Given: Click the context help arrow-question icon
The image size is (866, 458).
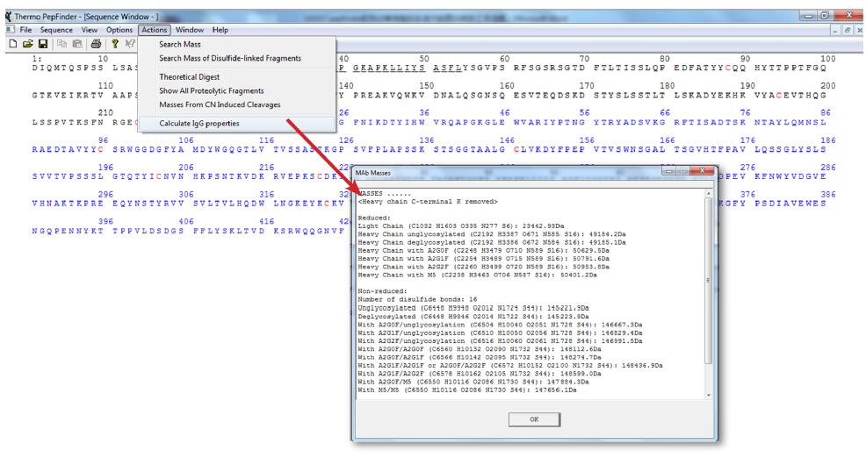Looking at the screenshot, I should (x=130, y=44).
